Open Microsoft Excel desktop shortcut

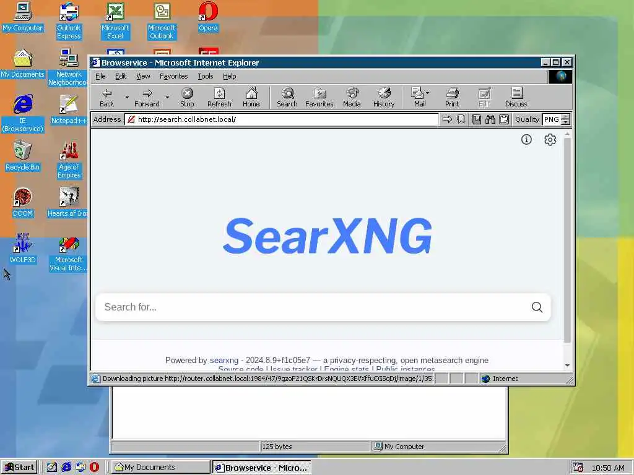(x=115, y=21)
